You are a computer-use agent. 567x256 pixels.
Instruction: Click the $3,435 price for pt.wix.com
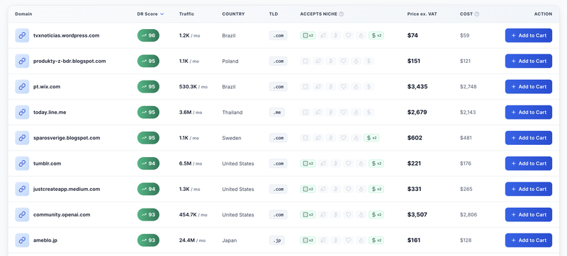(x=417, y=86)
